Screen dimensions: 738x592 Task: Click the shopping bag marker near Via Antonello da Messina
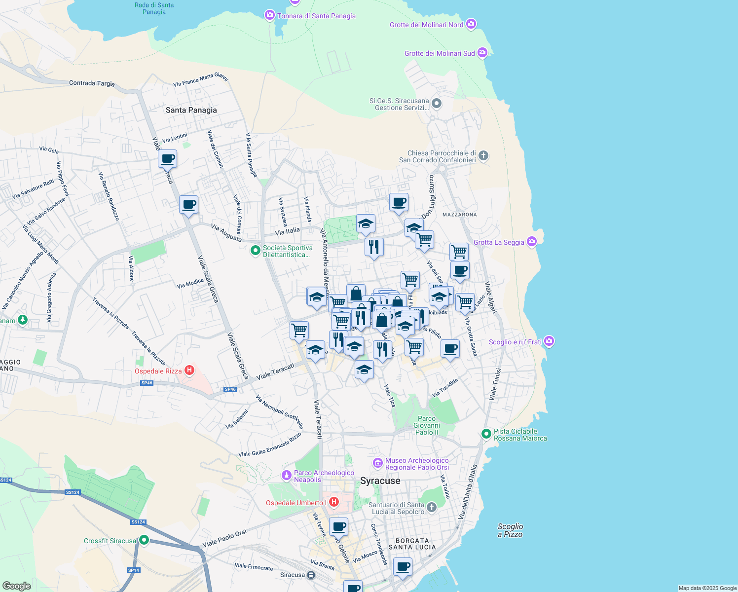coord(356,294)
